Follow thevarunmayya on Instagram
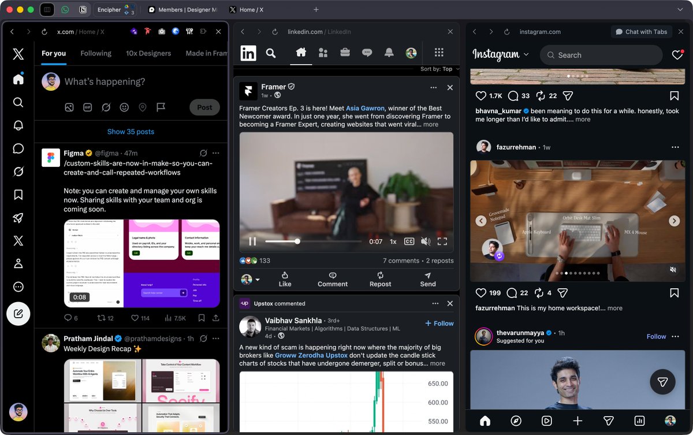Screen dimensions: 693x435 coord(656,336)
